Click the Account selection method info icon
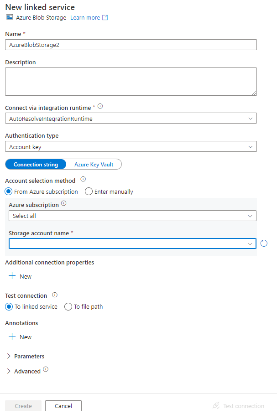This screenshot has width=277, height=414. 83,180
